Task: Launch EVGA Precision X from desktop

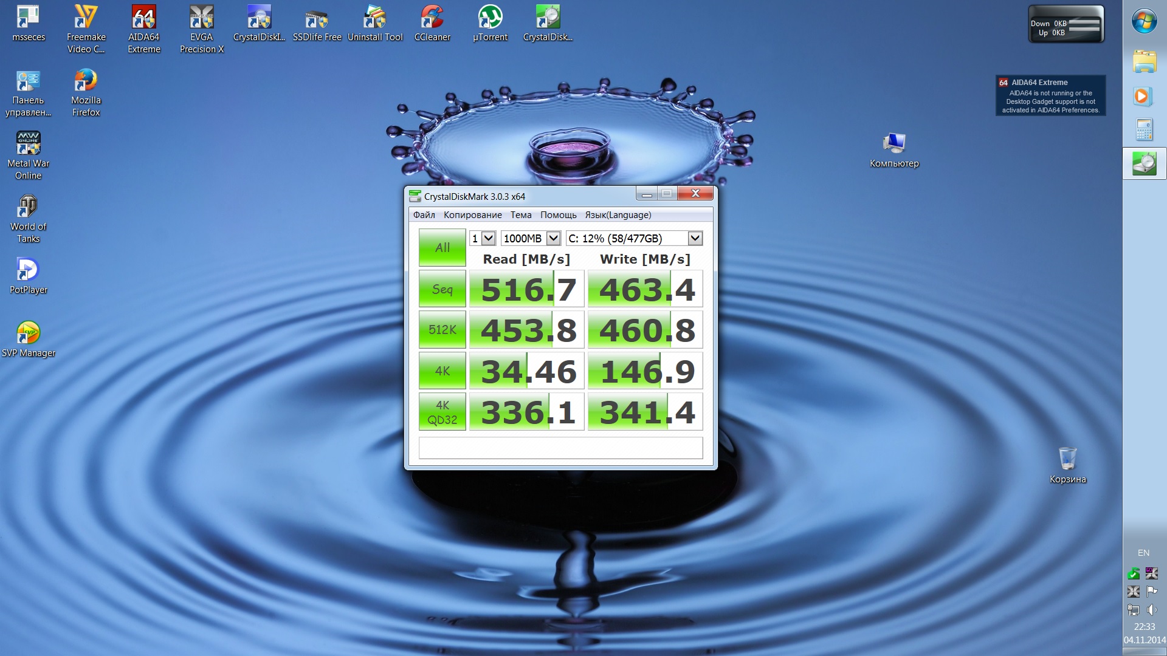Action: 202,29
